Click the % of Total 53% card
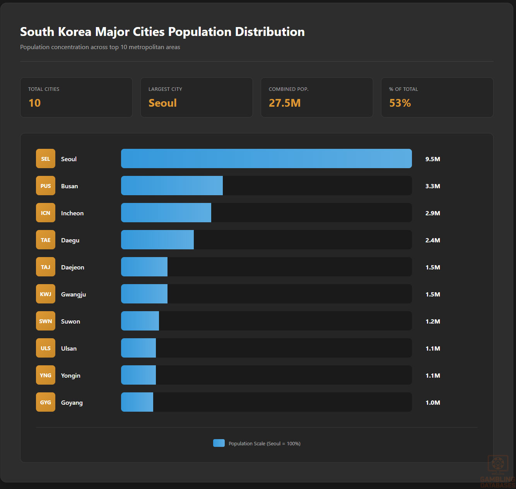Image resolution: width=516 pixels, height=489 pixels. [437, 97]
